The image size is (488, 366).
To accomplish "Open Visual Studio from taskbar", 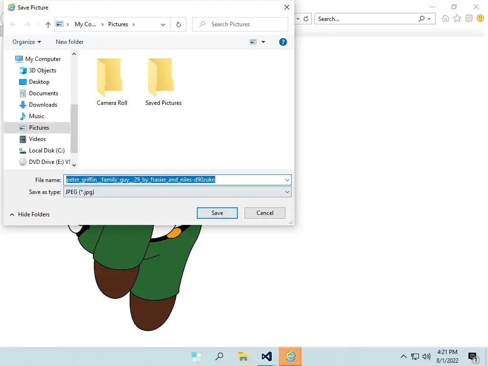I will (x=267, y=356).
